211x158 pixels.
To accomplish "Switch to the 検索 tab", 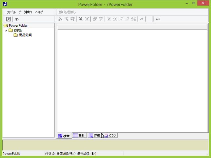I will [64, 136].
